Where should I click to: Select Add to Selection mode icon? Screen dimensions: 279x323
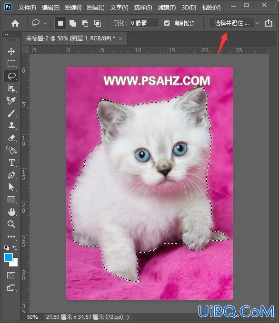pyautogui.click(x=73, y=23)
